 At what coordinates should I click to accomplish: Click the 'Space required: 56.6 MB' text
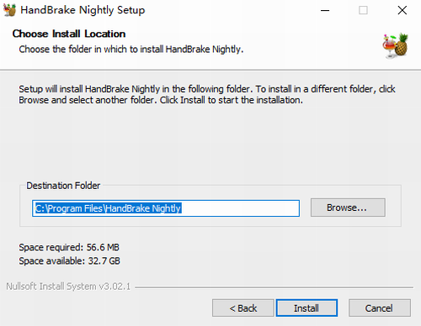pos(69,247)
